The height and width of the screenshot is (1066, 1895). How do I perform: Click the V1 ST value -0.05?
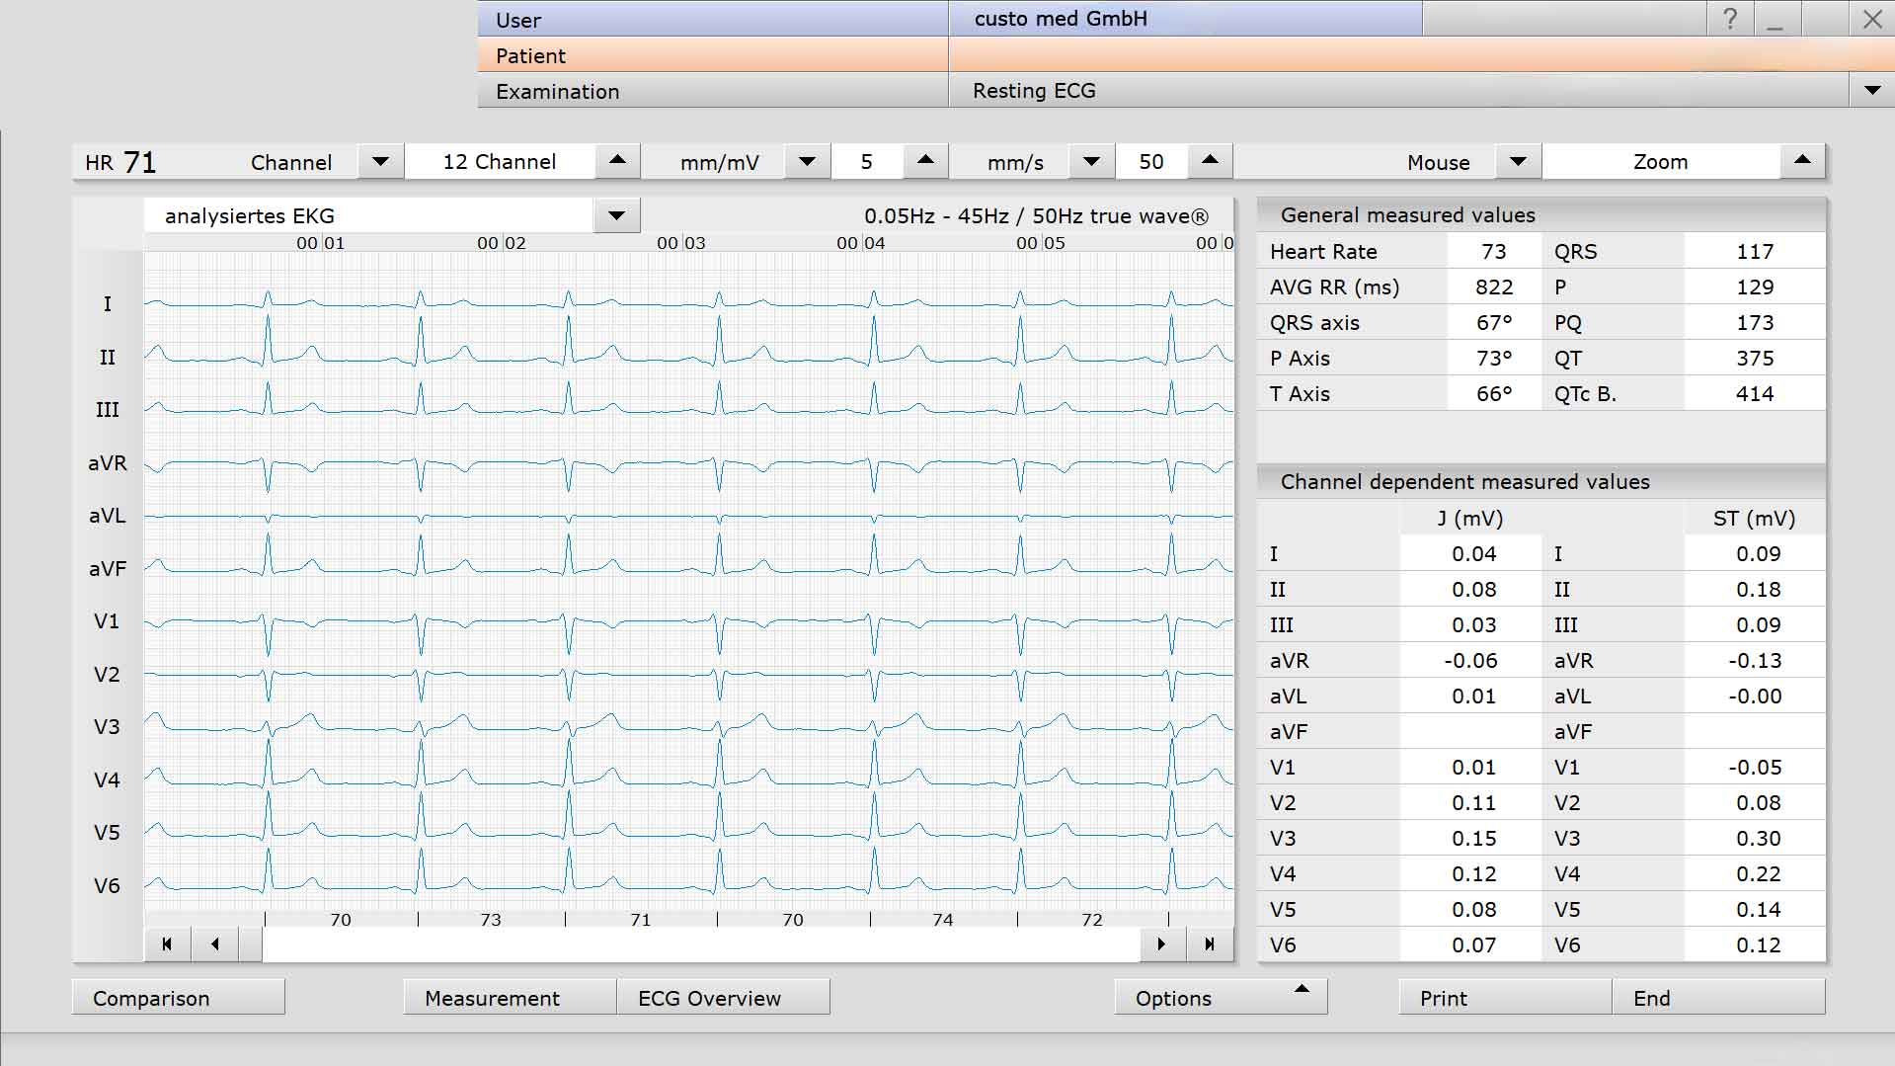point(1755,768)
